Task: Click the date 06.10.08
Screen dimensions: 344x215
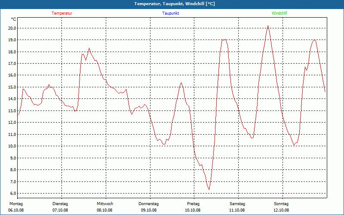Action: [x=16, y=210]
